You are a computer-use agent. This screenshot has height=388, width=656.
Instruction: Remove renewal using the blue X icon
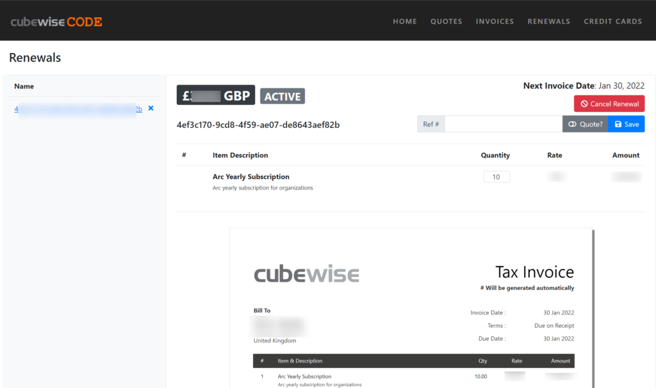click(151, 108)
